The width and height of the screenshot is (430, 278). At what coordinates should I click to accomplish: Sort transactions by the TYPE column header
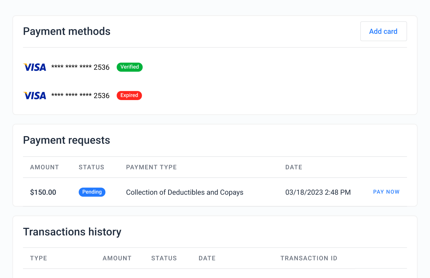tap(38, 258)
